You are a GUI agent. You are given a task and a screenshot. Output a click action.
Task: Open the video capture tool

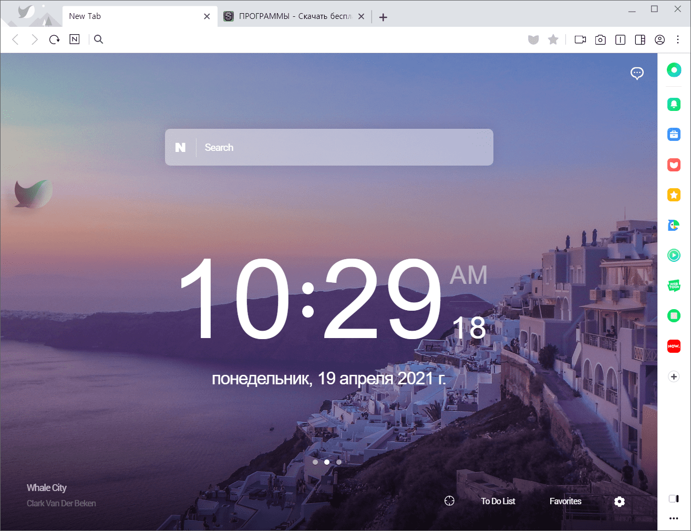pyautogui.click(x=580, y=39)
